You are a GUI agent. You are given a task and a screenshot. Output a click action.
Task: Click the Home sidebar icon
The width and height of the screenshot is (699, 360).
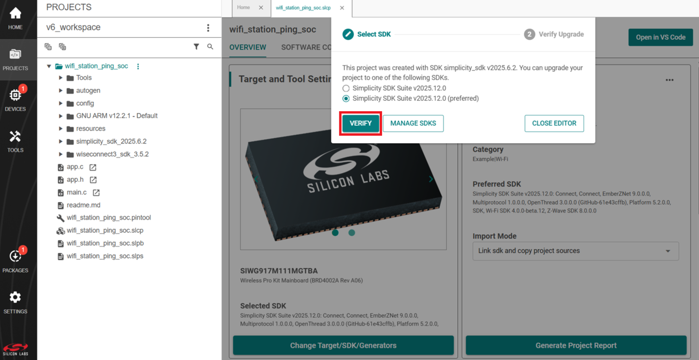coord(15,18)
